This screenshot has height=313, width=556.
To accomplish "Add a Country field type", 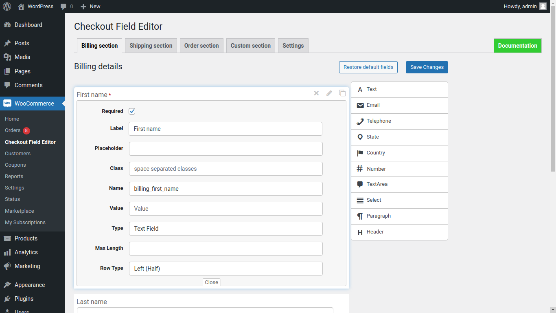I will [x=399, y=153].
